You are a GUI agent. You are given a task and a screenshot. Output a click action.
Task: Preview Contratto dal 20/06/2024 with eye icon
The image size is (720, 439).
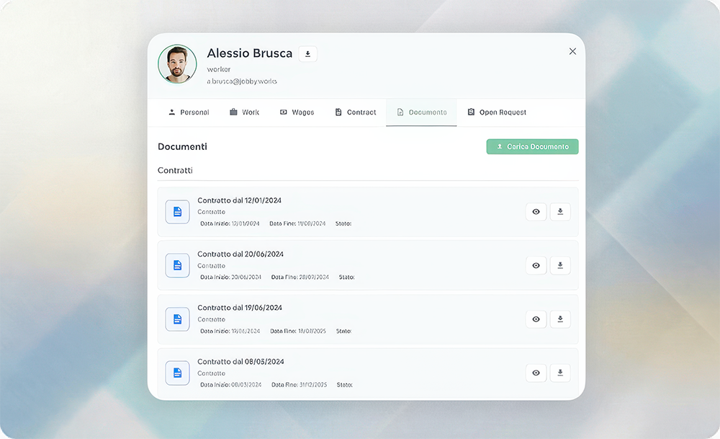(x=536, y=265)
